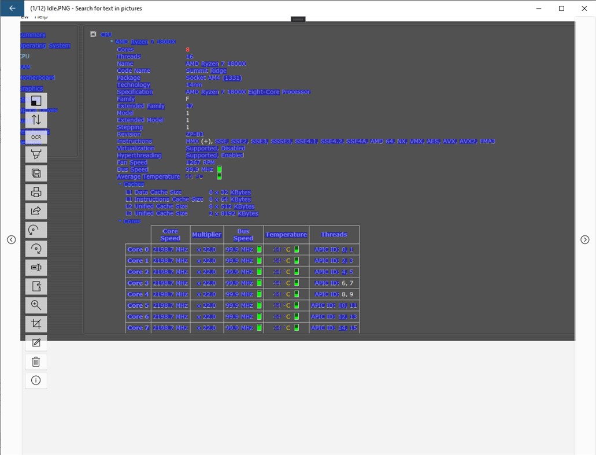This screenshot has width=596, height=455.
Task: Click the 'ZP-B1' revision value
Action: pyautogui.click(x=195, y=134)
